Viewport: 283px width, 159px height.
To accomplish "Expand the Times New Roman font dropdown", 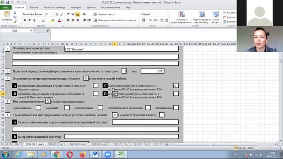I will pos(44,14).
